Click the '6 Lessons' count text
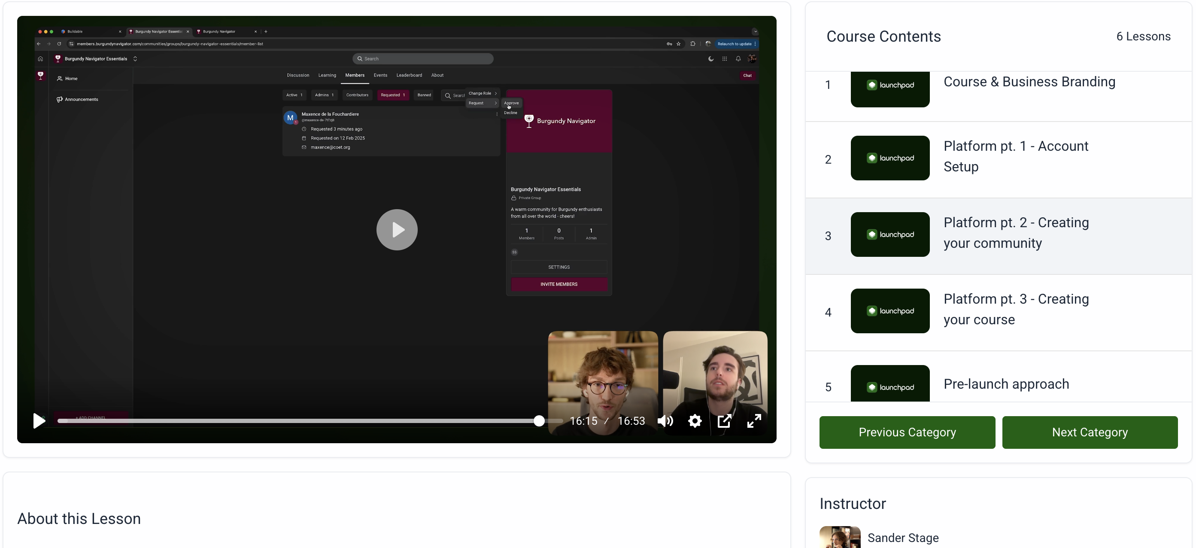This screenshot has width=1196, height=548. [x=1143, y=36]
